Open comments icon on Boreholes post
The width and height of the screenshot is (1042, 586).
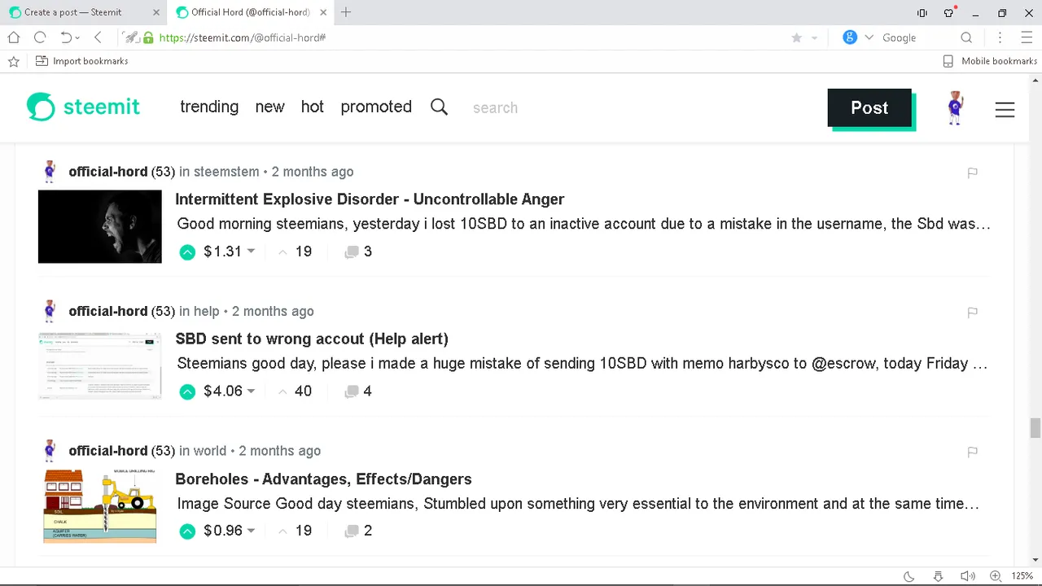(x=352, y=531)
